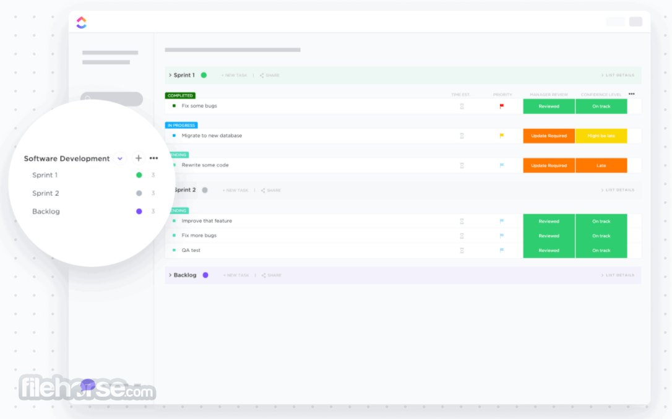Screen dimensions: 672x419
Task: Open column options ellipsis above Confidence Level
Action: [x=632, y=94]
